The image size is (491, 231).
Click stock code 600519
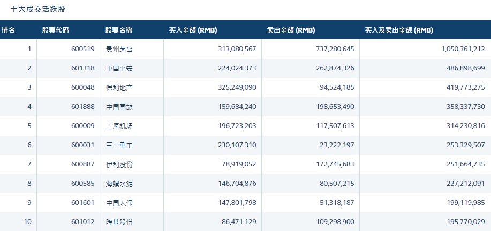coord(82,49)
